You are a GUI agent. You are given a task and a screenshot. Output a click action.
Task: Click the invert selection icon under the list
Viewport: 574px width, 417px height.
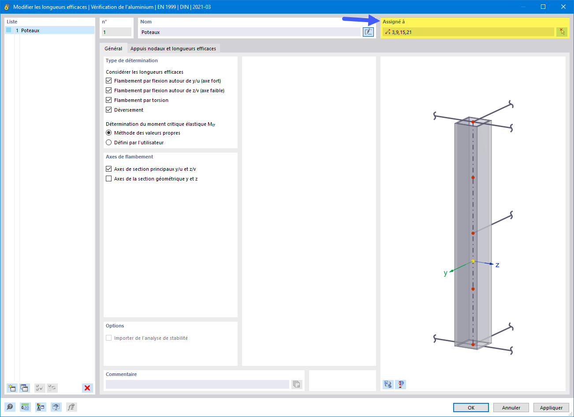[52, 388]
